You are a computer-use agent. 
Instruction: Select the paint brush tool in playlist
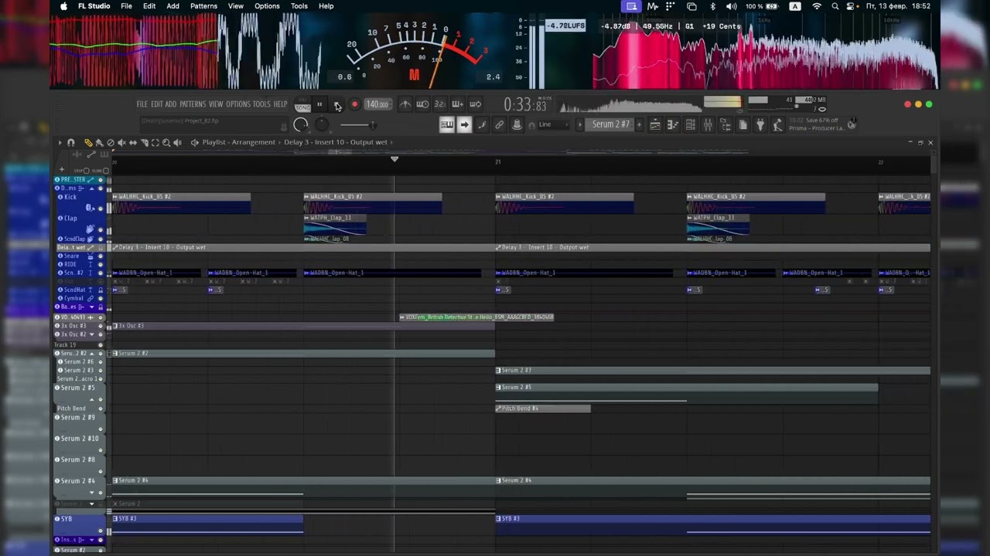[99, 143]
